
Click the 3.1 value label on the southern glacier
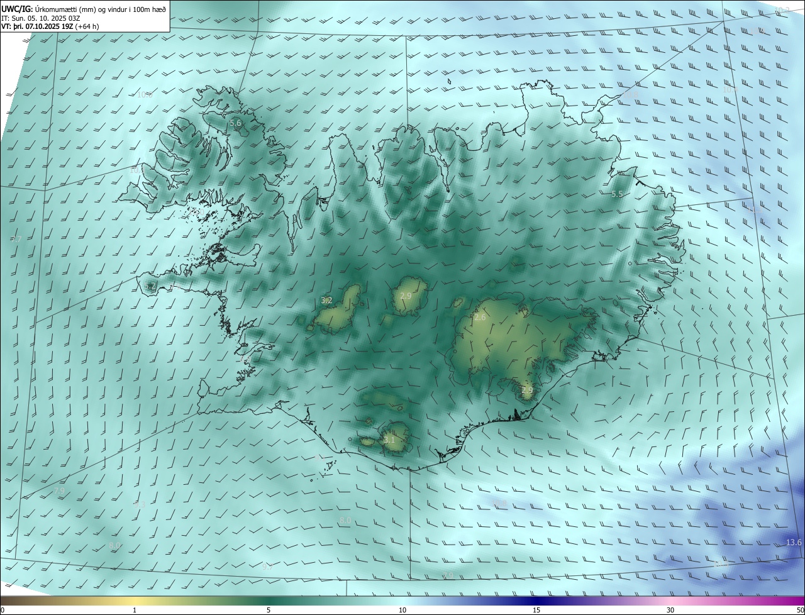389,440
